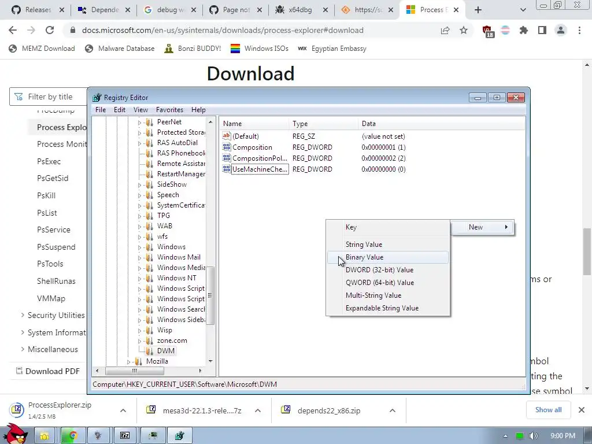Open the Malware Database bookmark
This screenshot has width=592, height=444.
point(120,49)
